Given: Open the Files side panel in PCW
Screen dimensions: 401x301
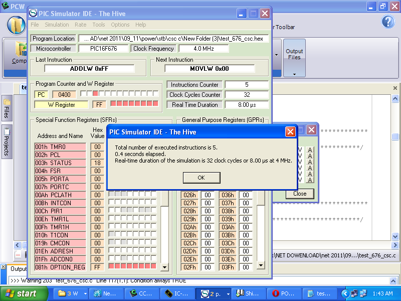Looking at the screenshot, I should (x=7, y=109).
